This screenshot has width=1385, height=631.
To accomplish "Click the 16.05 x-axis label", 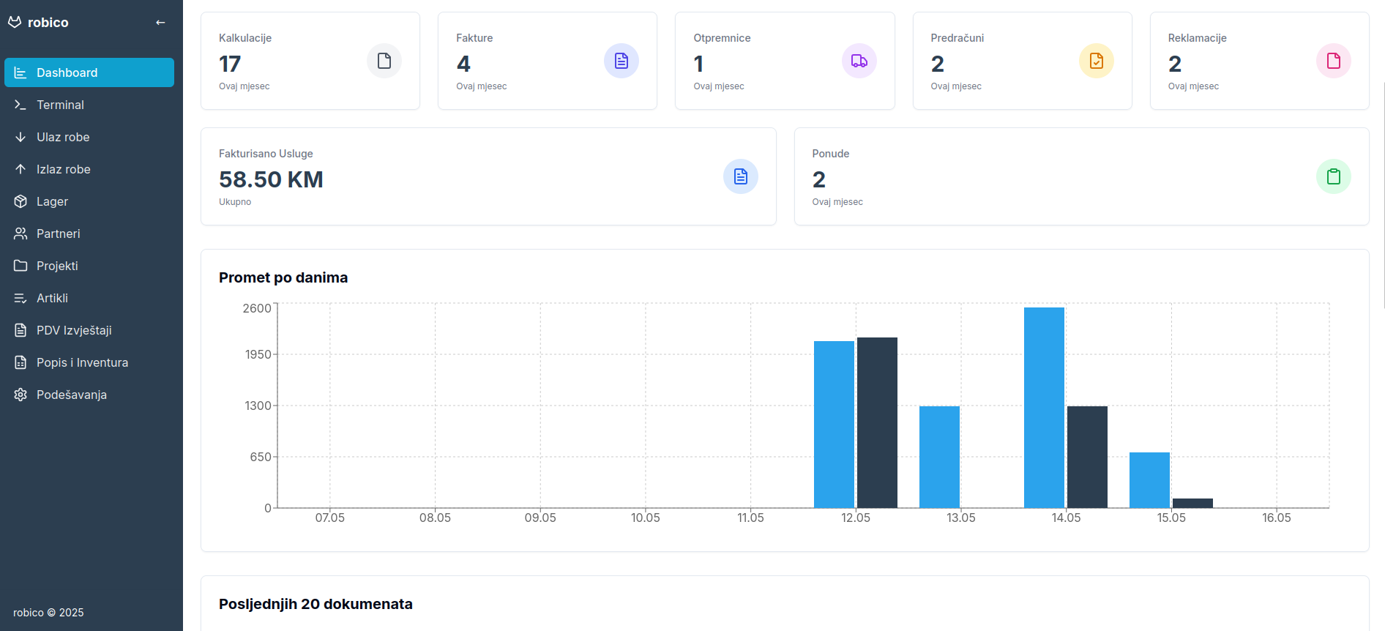I will click(x=1277, y=518).
